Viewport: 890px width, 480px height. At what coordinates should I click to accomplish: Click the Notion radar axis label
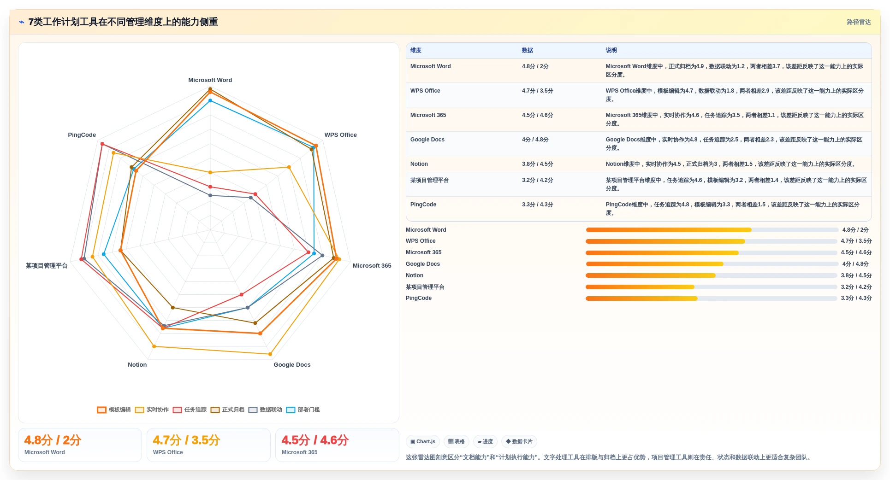137,365
